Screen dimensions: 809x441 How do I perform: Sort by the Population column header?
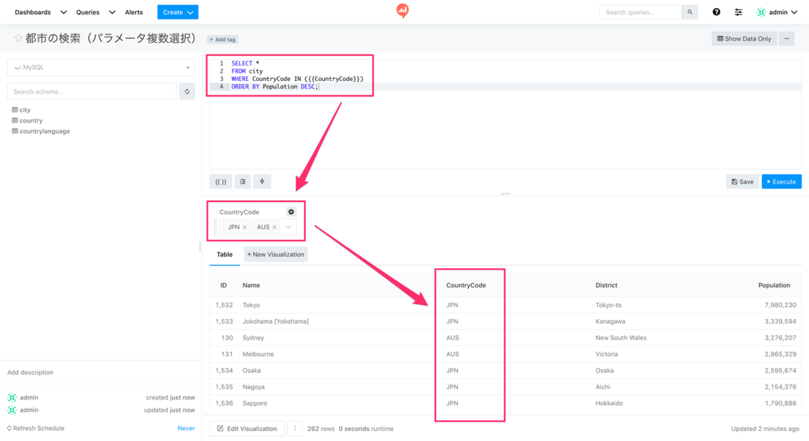[x=774, y=285]
